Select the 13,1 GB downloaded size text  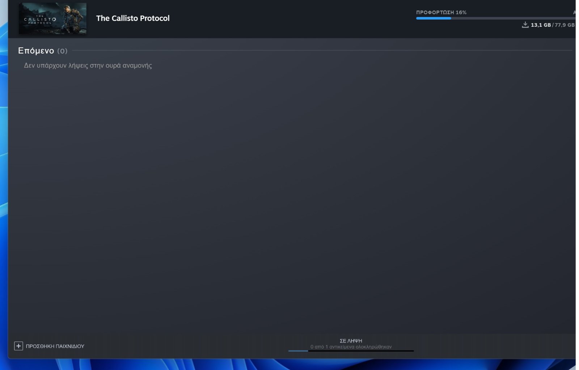pyautogui.click(x=541, y=25)
